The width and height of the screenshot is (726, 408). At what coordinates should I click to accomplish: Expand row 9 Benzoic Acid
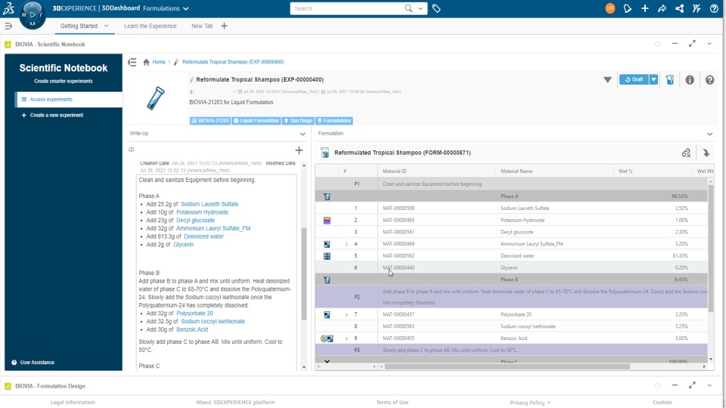coord(346,338)
